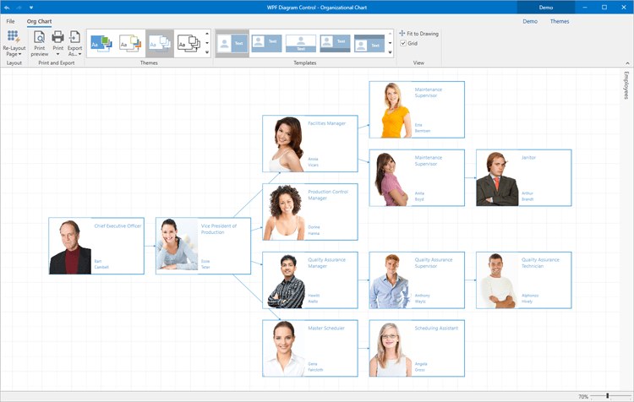Click the Print printer icon
The width and height of the screenshot is (634, 402).
click(57, 37)
